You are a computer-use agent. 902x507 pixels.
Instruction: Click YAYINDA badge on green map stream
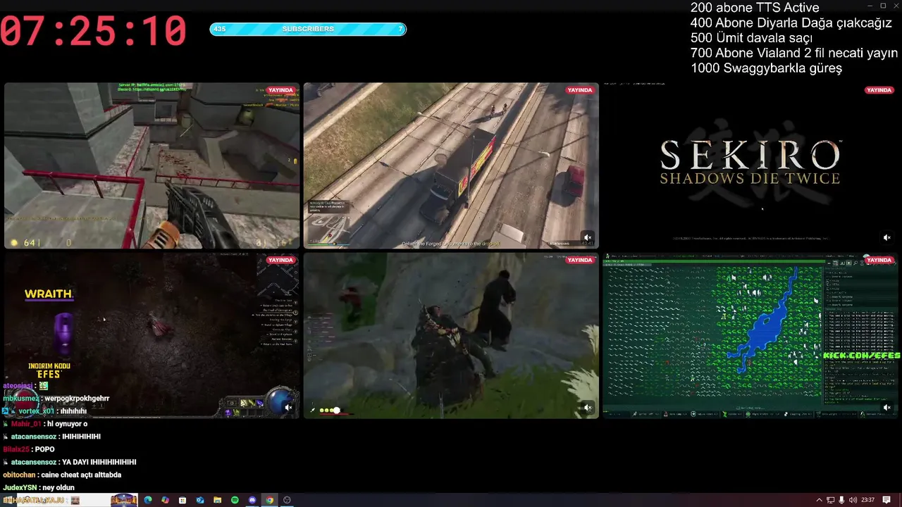click(x=879, y=260)
